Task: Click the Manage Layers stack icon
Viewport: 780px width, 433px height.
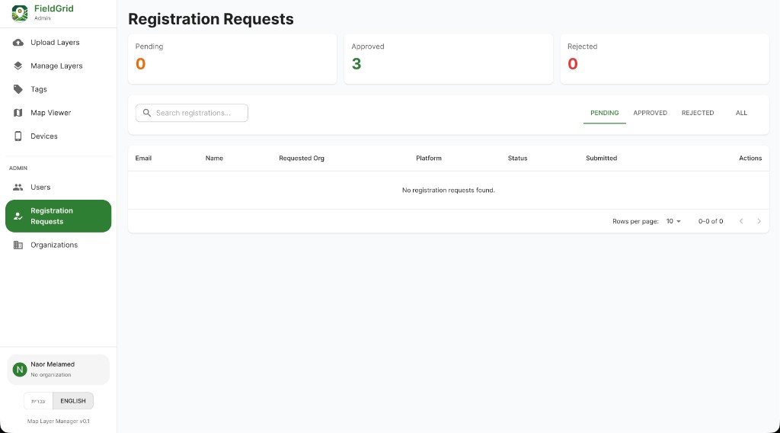Action: point(18,66)
